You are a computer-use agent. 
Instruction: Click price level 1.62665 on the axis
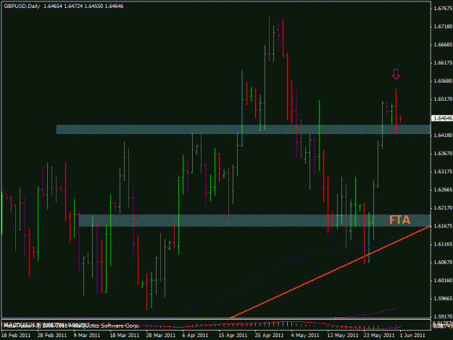tap(443, 190)
